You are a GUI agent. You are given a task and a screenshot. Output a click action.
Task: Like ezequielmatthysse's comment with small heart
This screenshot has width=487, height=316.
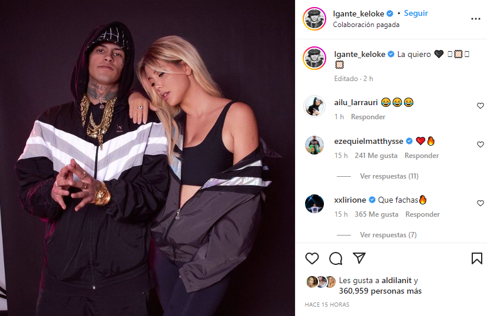[480, 144]
